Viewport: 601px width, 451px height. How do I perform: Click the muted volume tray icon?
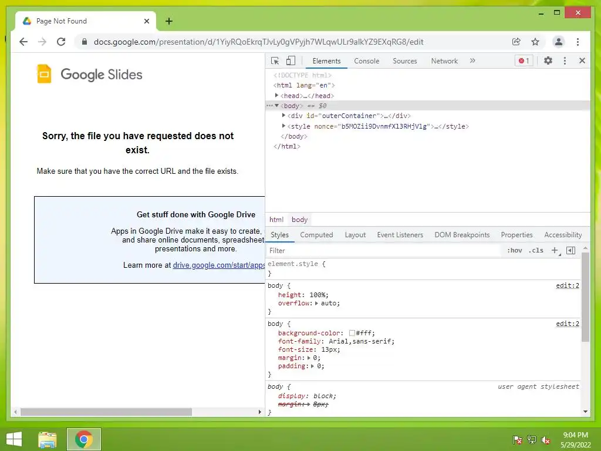(546, 440)
